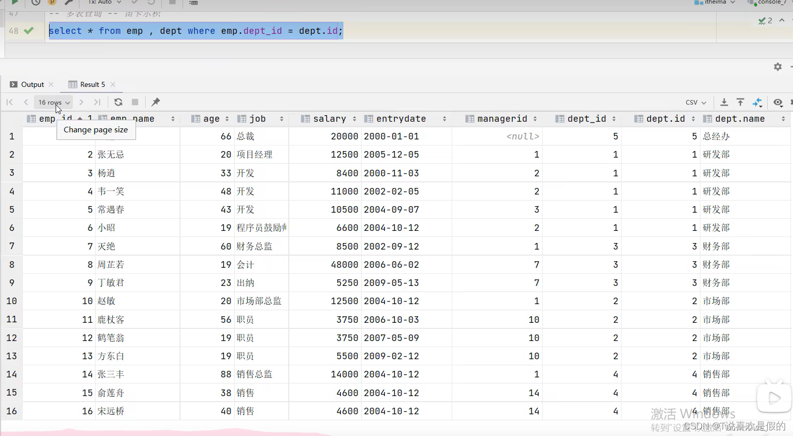793x436 pixels.
Task: Select the salary column header
Action: coord(324,119)
